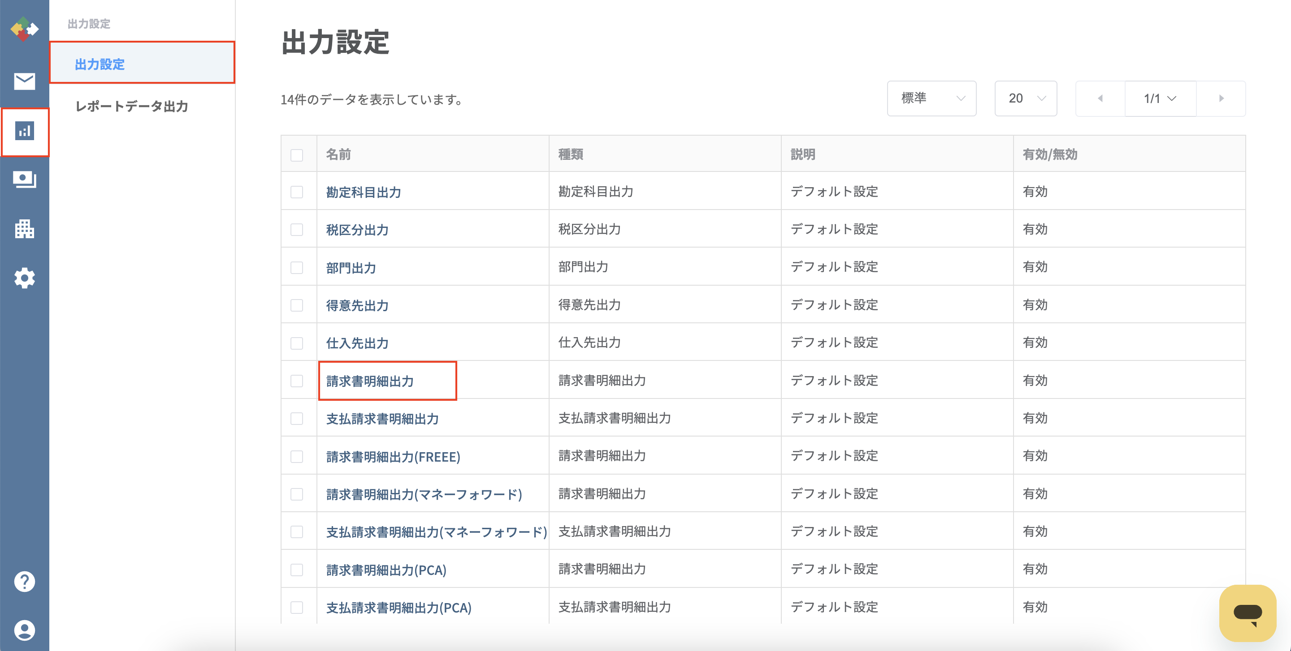Open the 勘定科目出力 link
The height and width of the screenshot is (651, 1291).
364,192
